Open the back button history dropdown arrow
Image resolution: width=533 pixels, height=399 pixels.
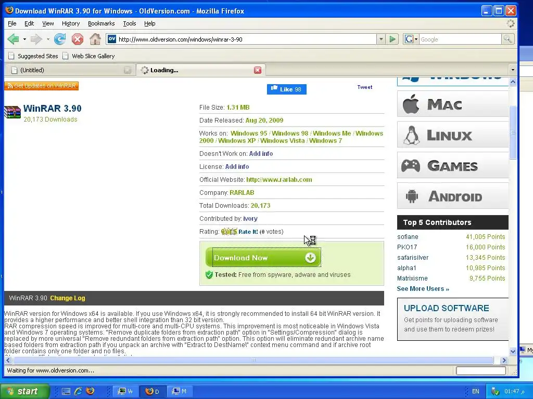pos(24,39)
